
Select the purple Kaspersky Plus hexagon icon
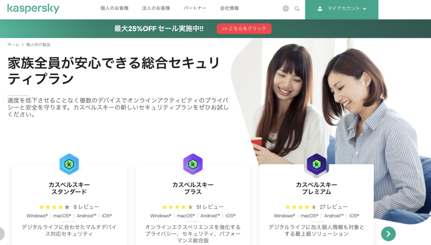(x=193, y=164)
